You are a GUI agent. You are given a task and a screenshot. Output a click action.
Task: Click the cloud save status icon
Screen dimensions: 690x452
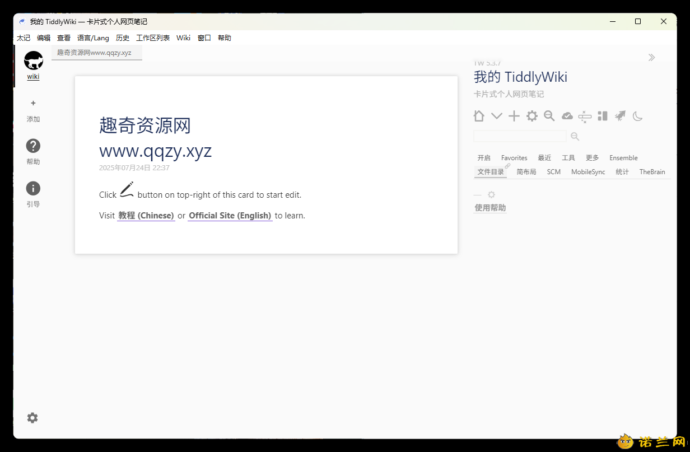point(567,116)
